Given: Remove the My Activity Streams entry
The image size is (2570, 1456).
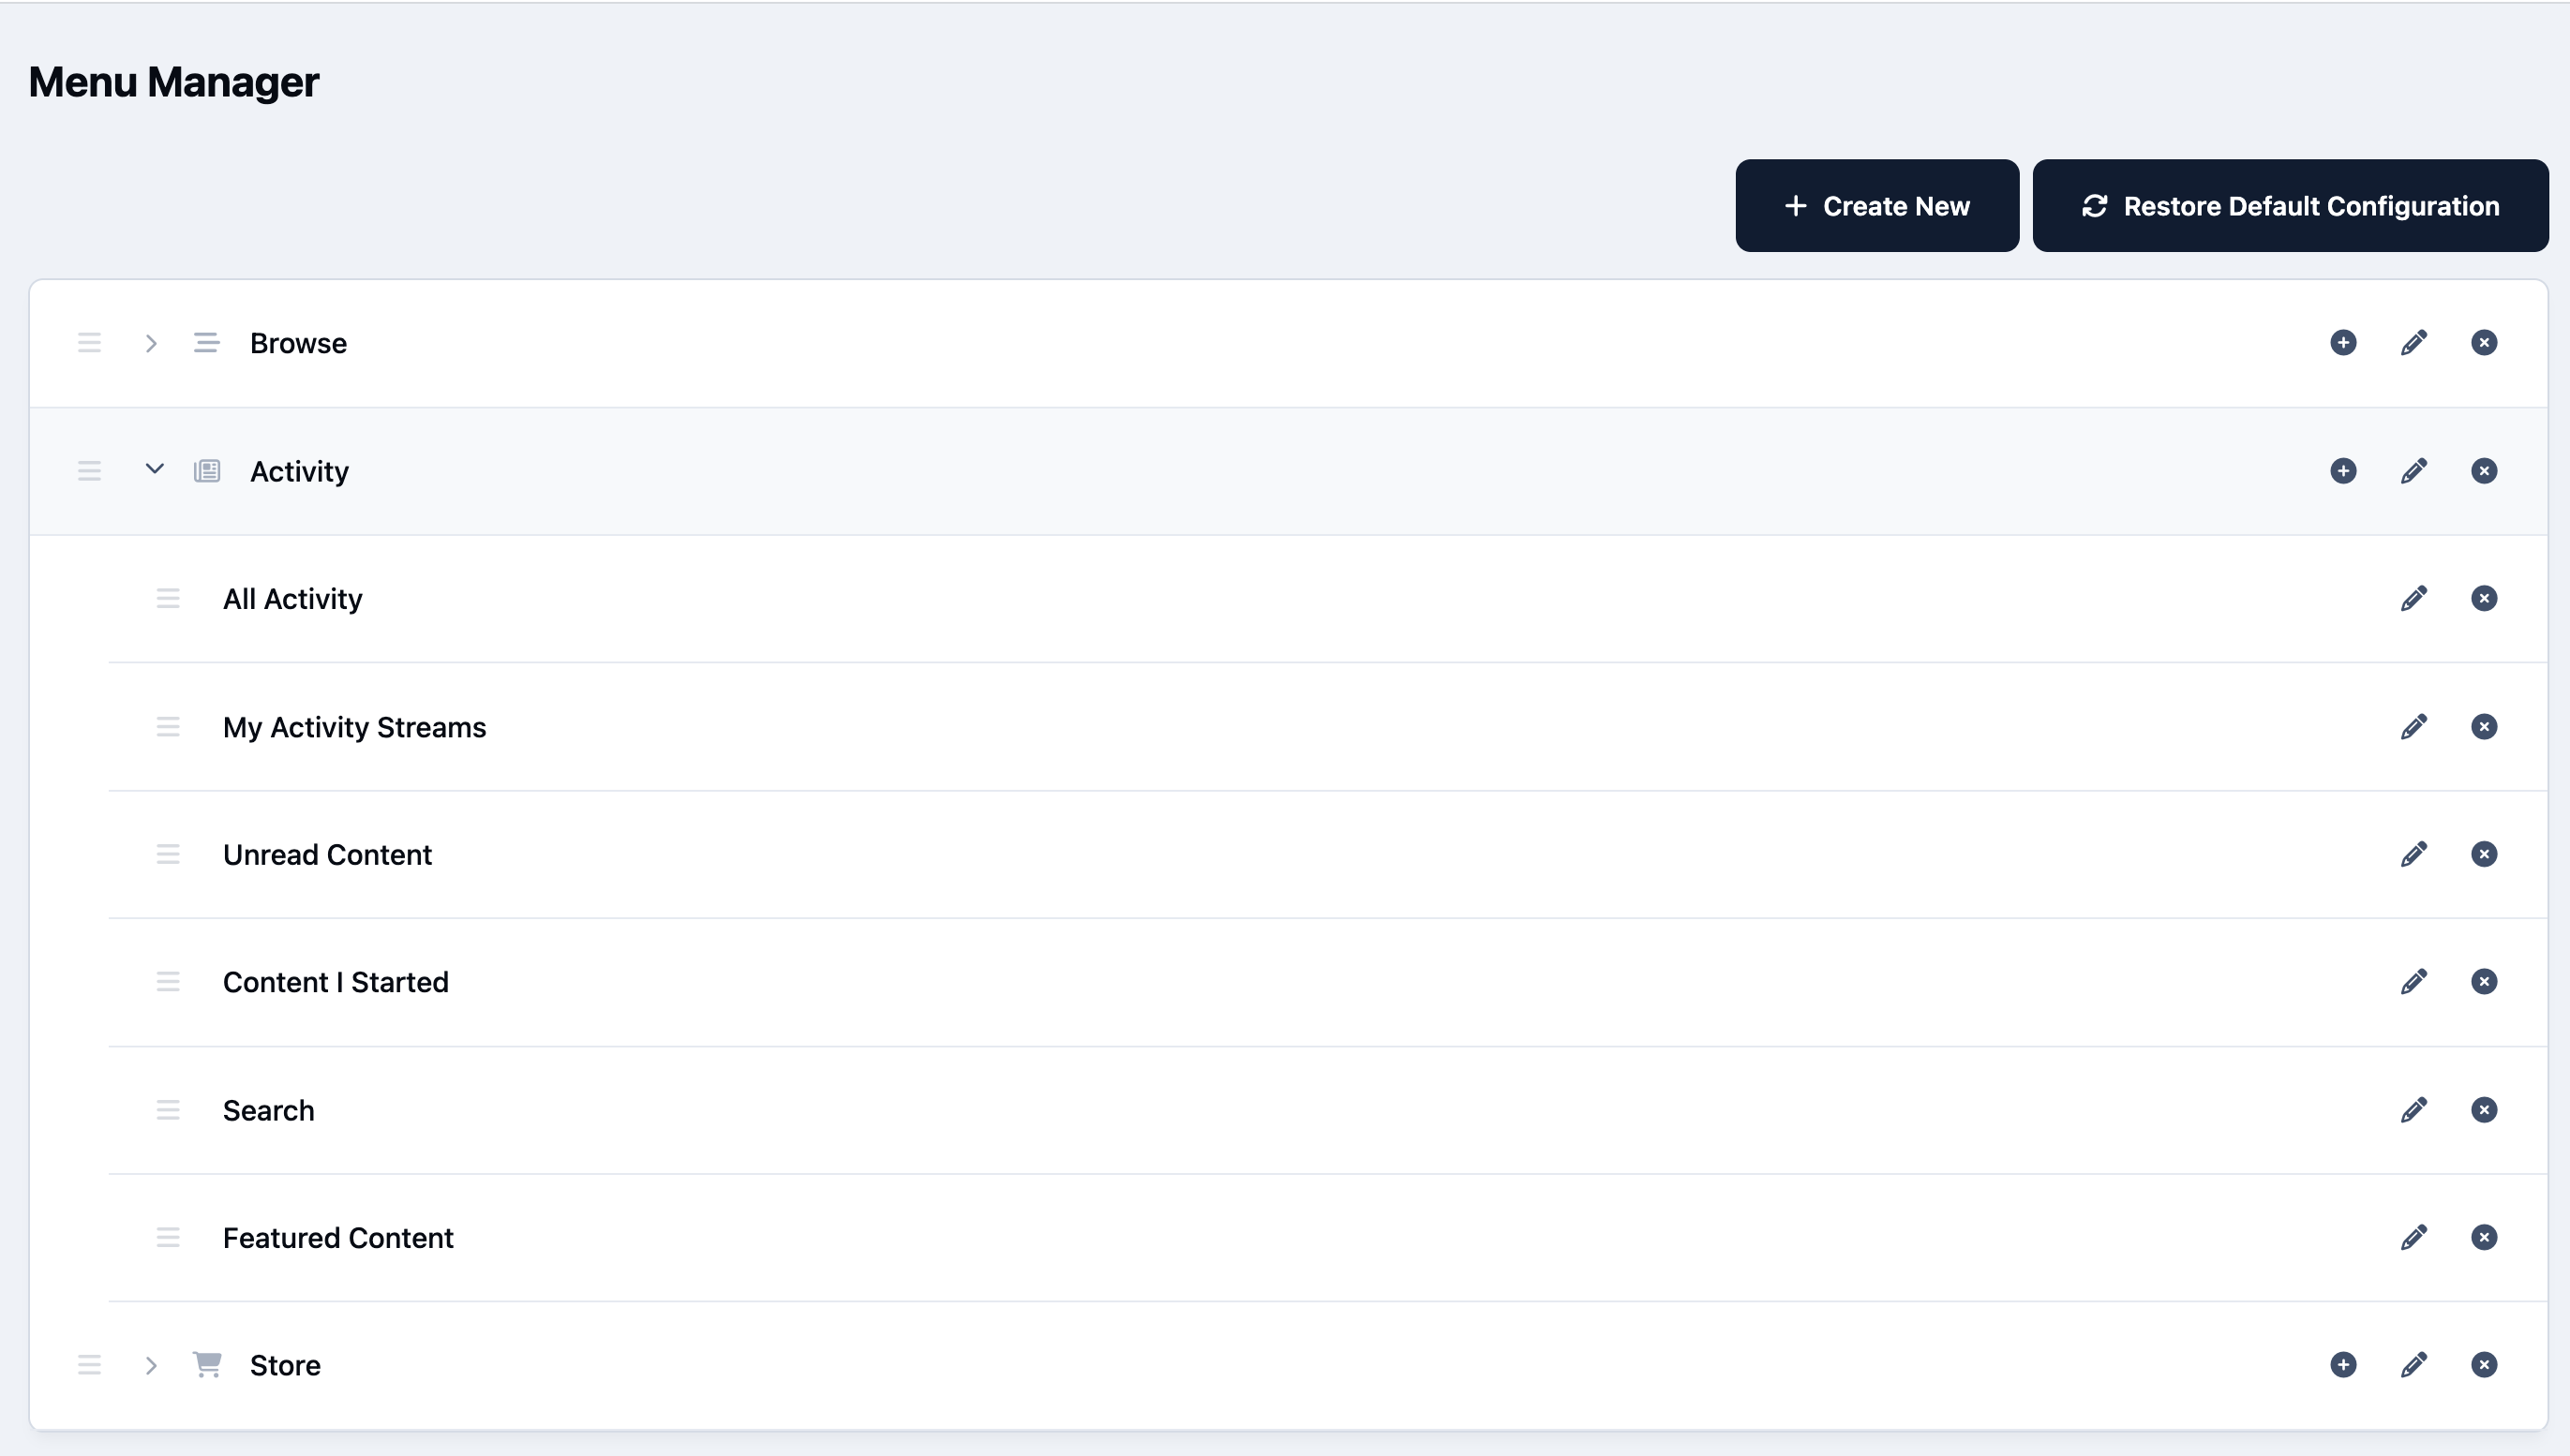Looking at the screenshot, I should (x=2484, y=726).
